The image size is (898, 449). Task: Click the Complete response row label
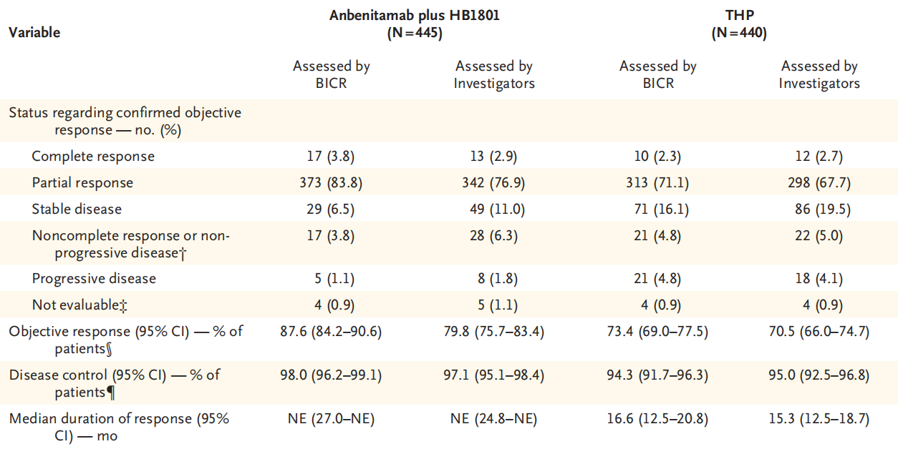tap(93, 156)
